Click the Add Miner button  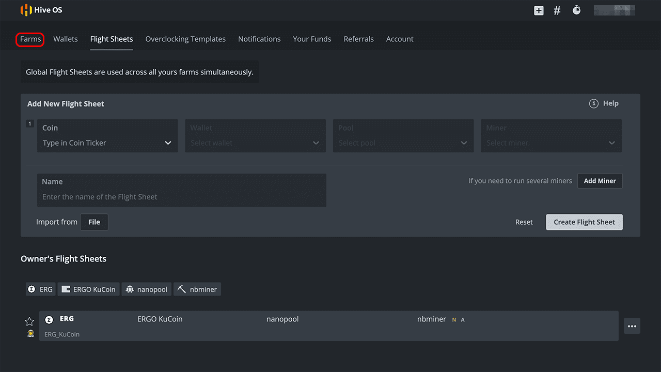[600, 181]
